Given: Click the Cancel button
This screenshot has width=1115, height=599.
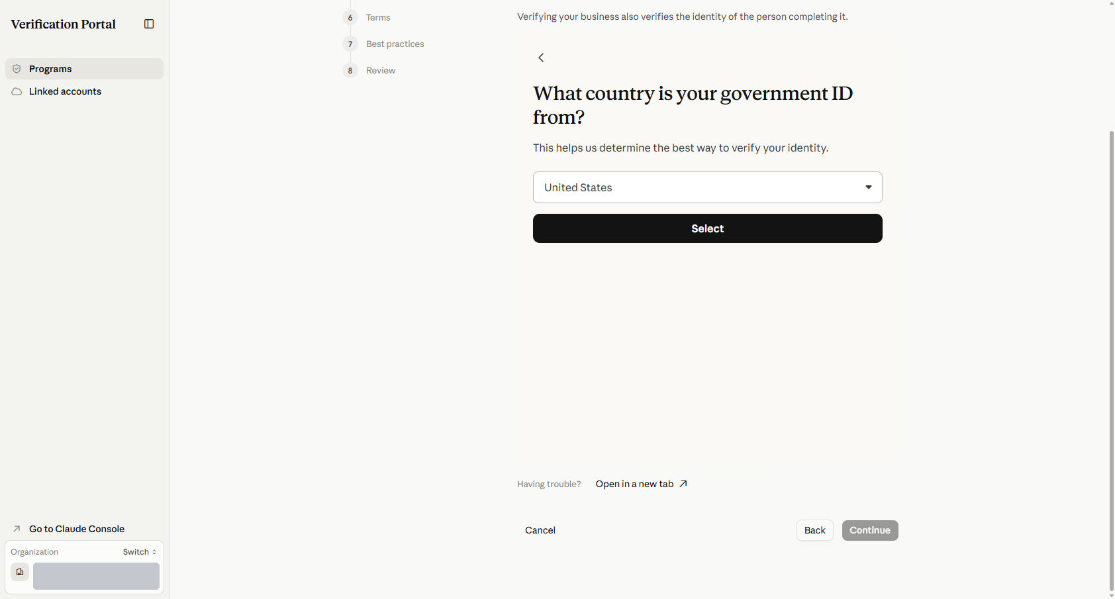Looking at the screenshot, I should pos(540,530).
